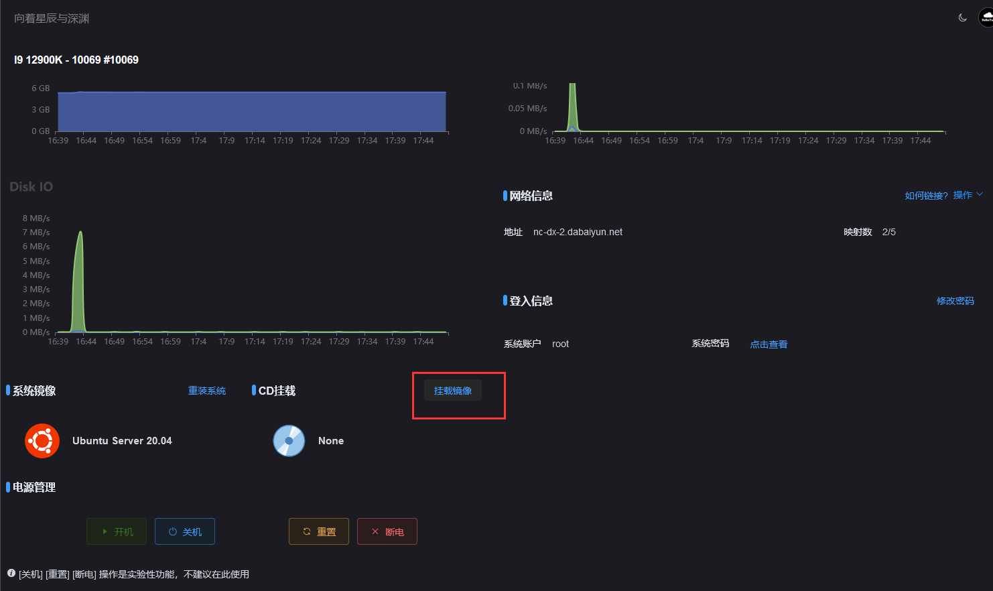Image resolution: width=993 pixels, height=591 pixels.
Task: Click the None CD mount label
Action: 331,441
